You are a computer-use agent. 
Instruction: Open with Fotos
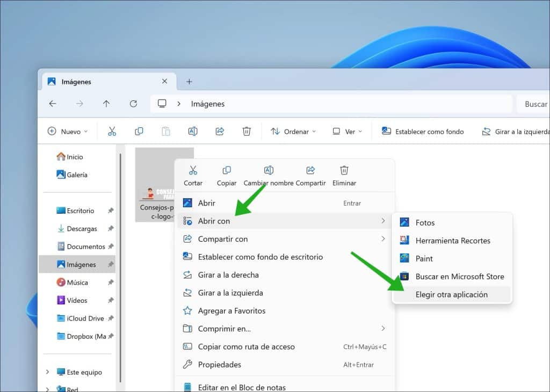point(452,222)
